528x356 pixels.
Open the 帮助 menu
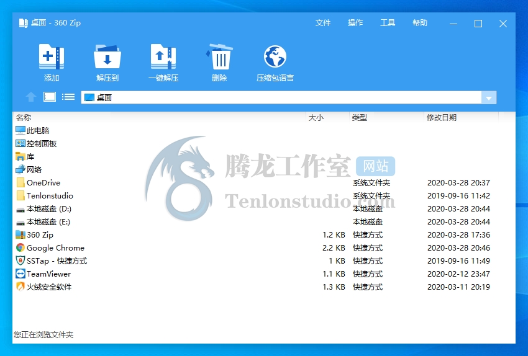click(x=419, y=22)
